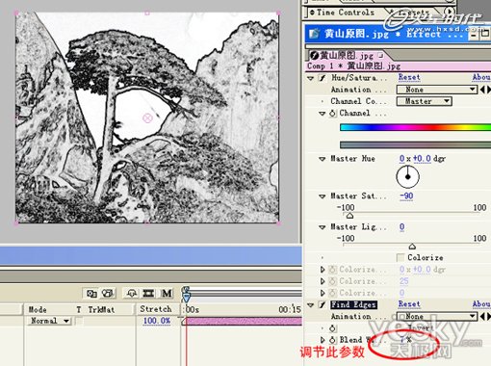This screenshot has width=491, height=366.
Task: Click the Master Hue +0.0 degrees value
Action: 422,159
